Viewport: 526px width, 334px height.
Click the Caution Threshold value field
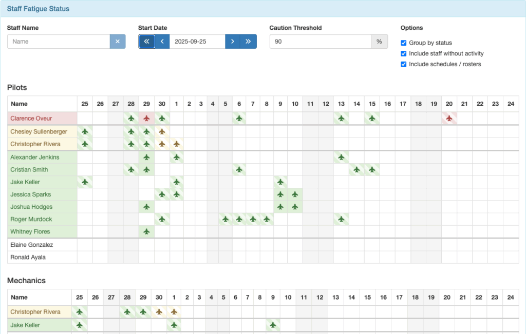[x=320, y=42]
